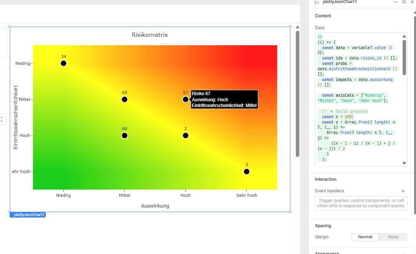Click the search icon in inspector header
416x254 pixels.
(x=404, y=2)
